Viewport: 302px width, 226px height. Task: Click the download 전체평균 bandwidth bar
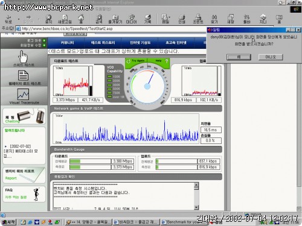[91, 161]
